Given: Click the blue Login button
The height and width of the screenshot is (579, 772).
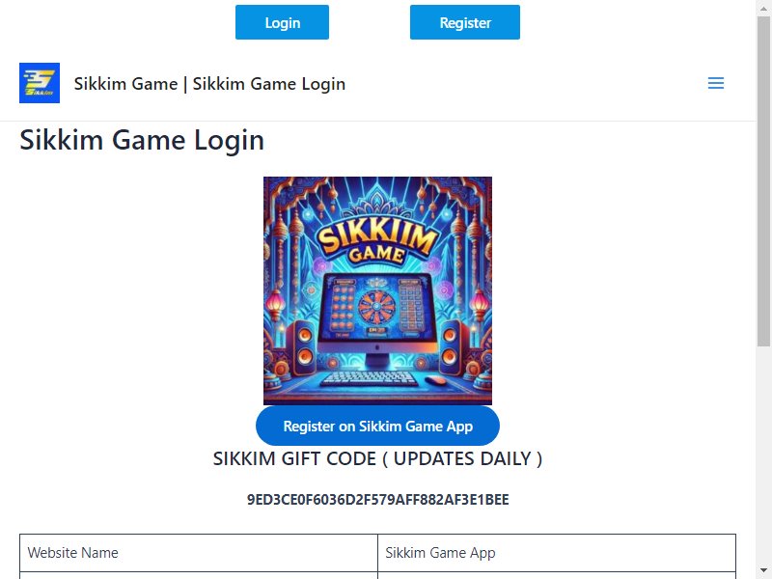Looking at the screenshot, I should point(282,22).
